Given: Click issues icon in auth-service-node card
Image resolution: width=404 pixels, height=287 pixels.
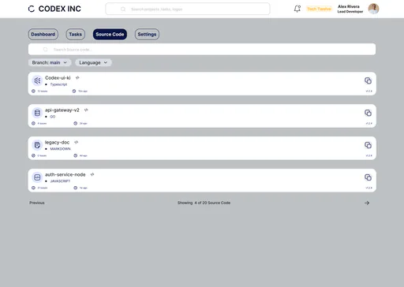Looking at the screenshot, I should click(33, 188).
